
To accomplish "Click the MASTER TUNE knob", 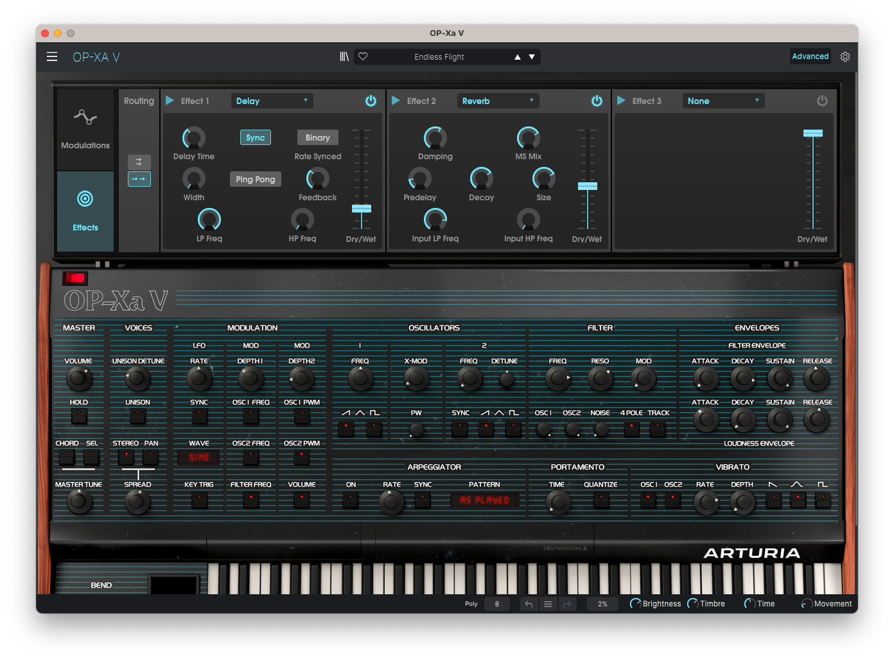I will pyautogui.click(x=79, y=502).
